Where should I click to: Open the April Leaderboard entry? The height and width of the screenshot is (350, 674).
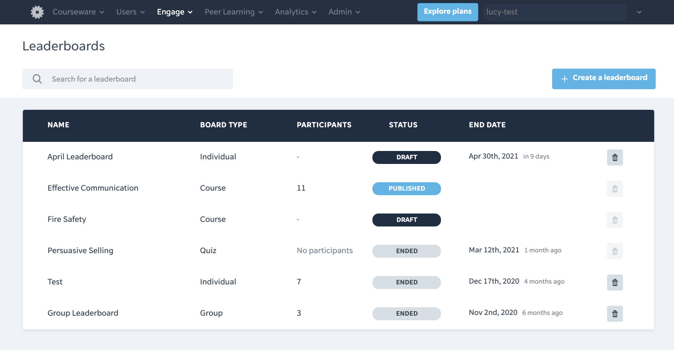[80, 157]
